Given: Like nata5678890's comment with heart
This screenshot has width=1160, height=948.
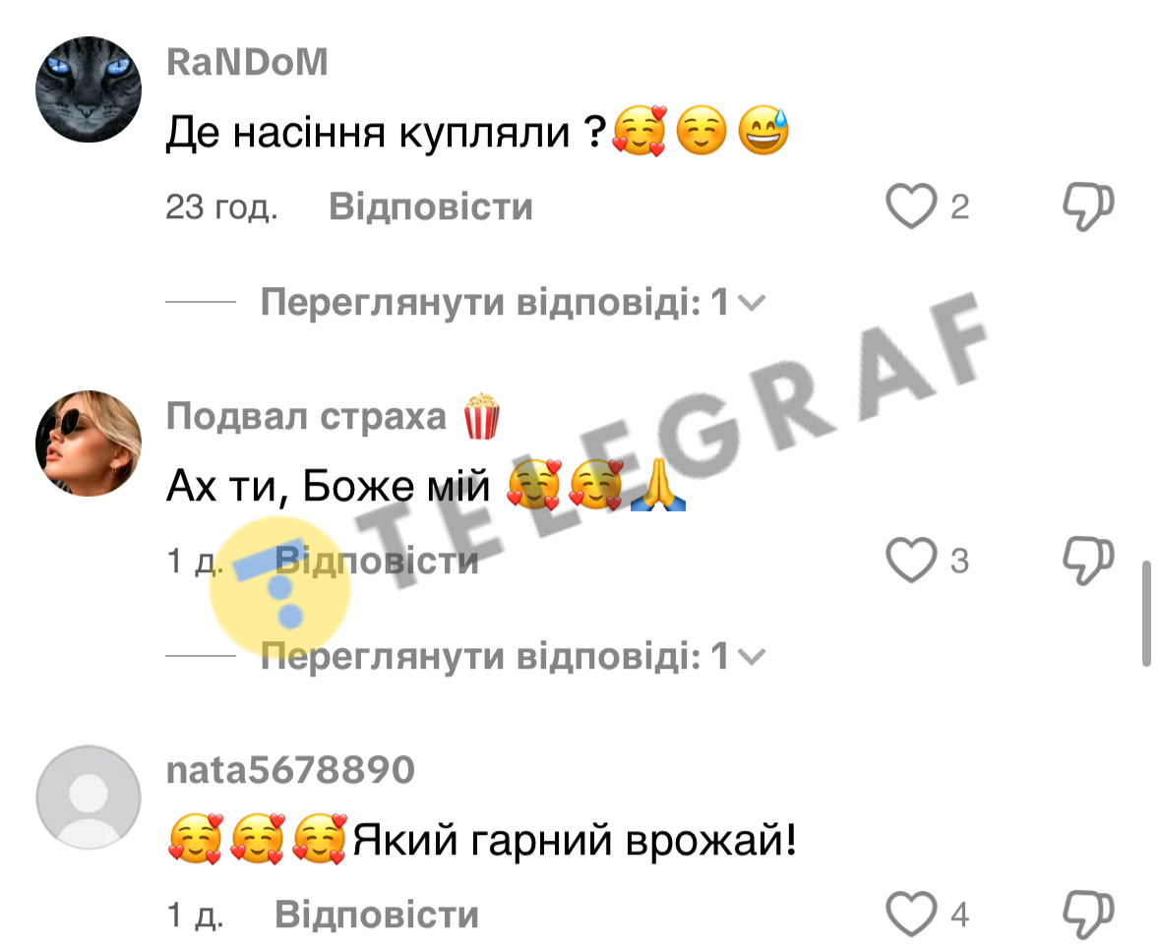Looking at the screenshot, I should click(911, 915).
